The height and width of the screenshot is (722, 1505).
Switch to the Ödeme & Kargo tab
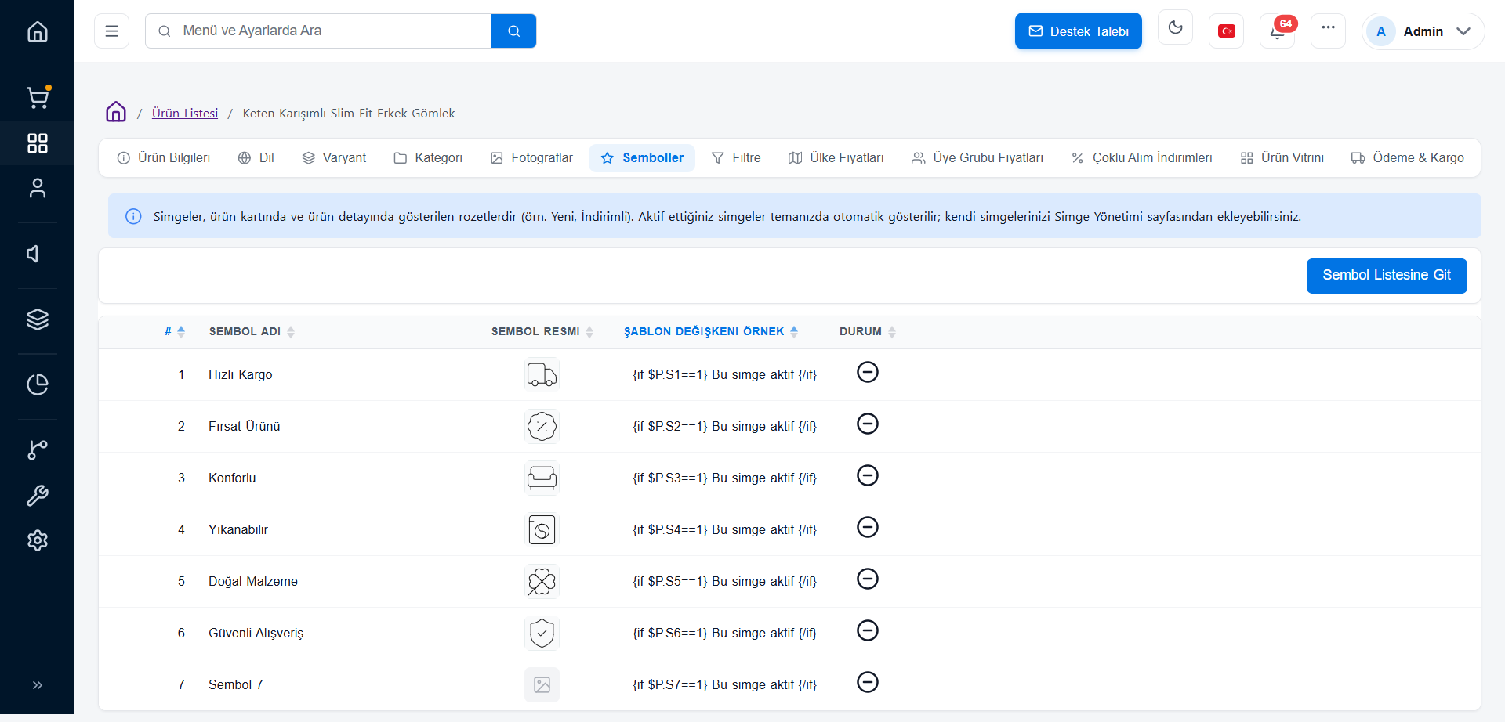pyautogui.click(x=1408, y=158)
